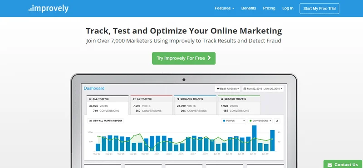Open the Goal: All Goals dropdown

point(228,89)
